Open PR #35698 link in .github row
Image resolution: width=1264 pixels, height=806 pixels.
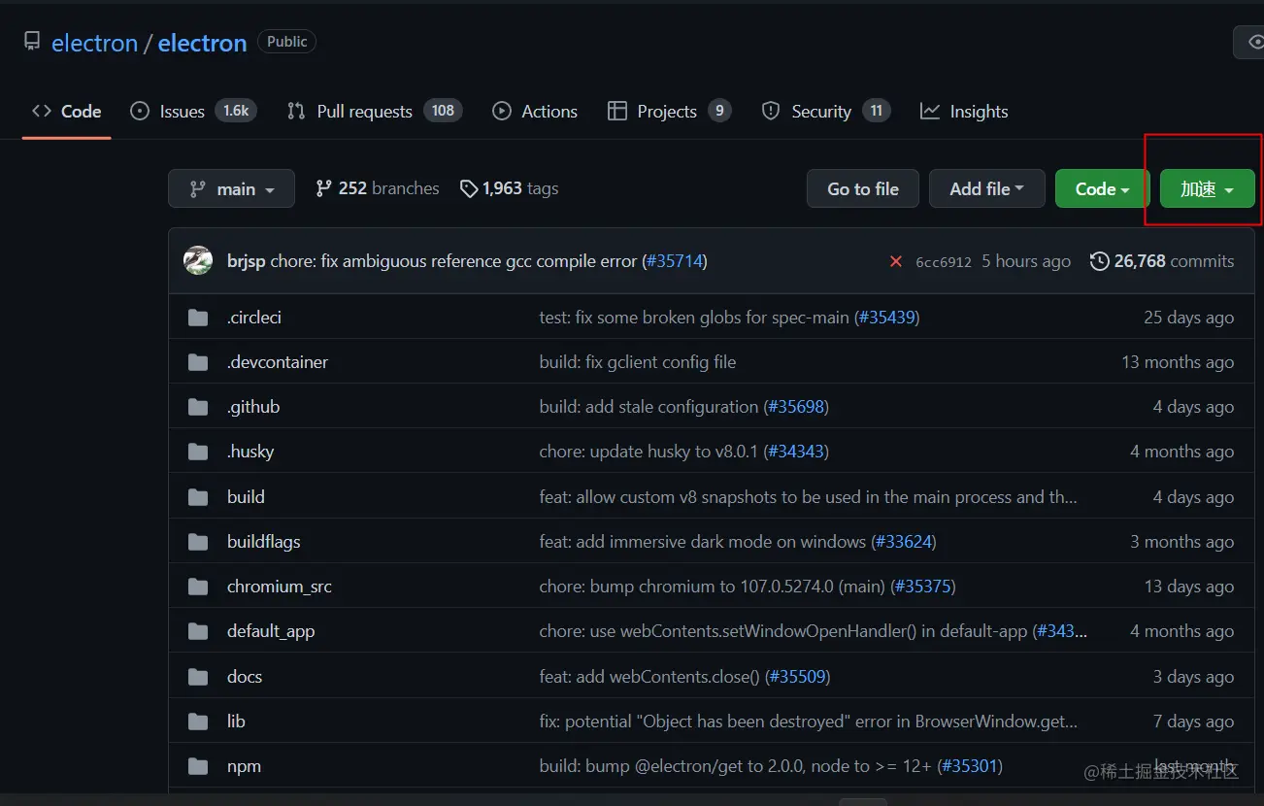pos(796,407)
